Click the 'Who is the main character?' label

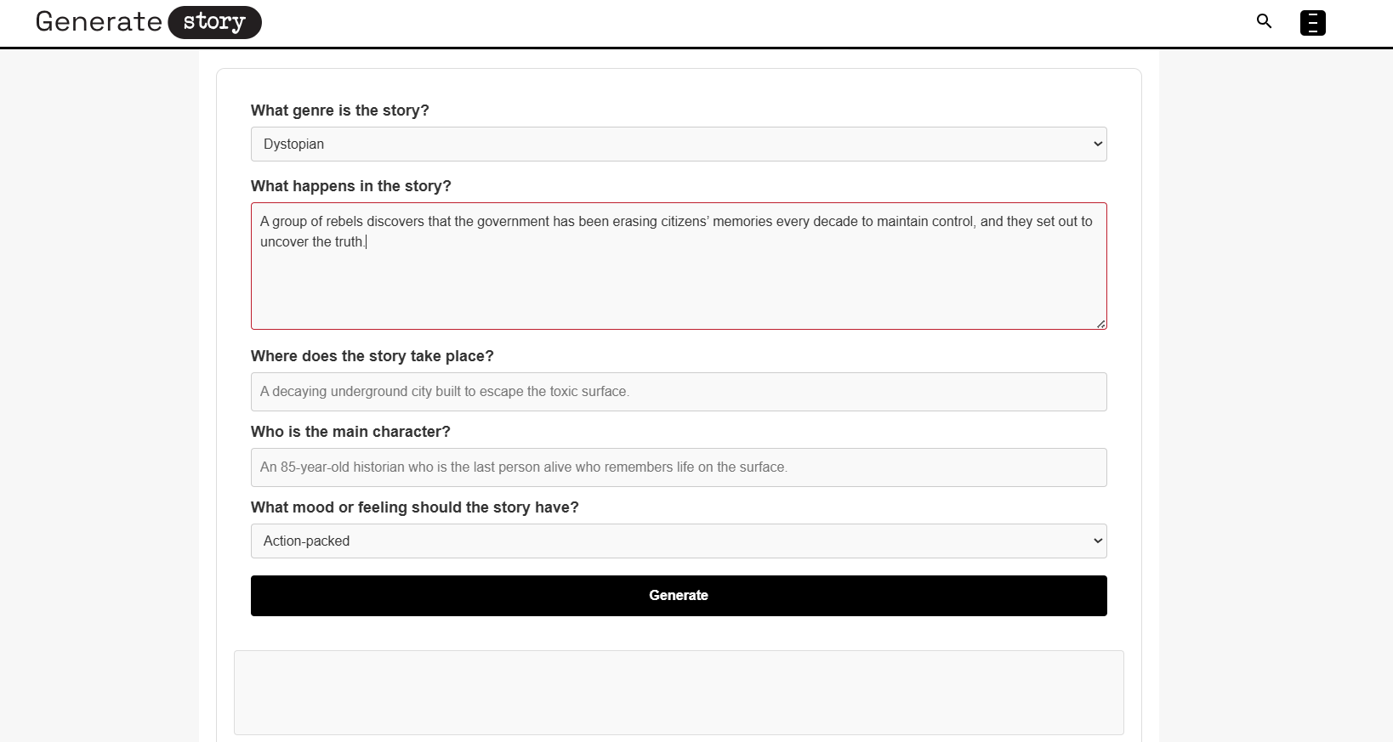click(350, 432)
